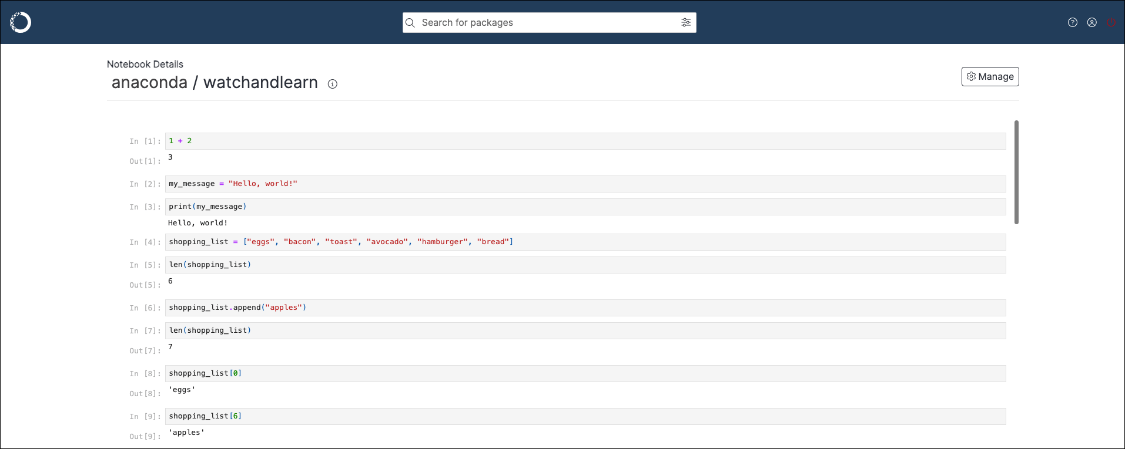Click the Out[7]: prompt label
Screen dimensions: 1125x449
coord(145,351)
